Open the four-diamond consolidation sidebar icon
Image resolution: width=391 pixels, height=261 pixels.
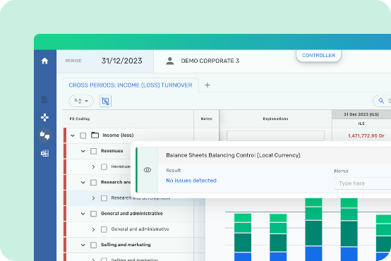click(x=44, y=117)
